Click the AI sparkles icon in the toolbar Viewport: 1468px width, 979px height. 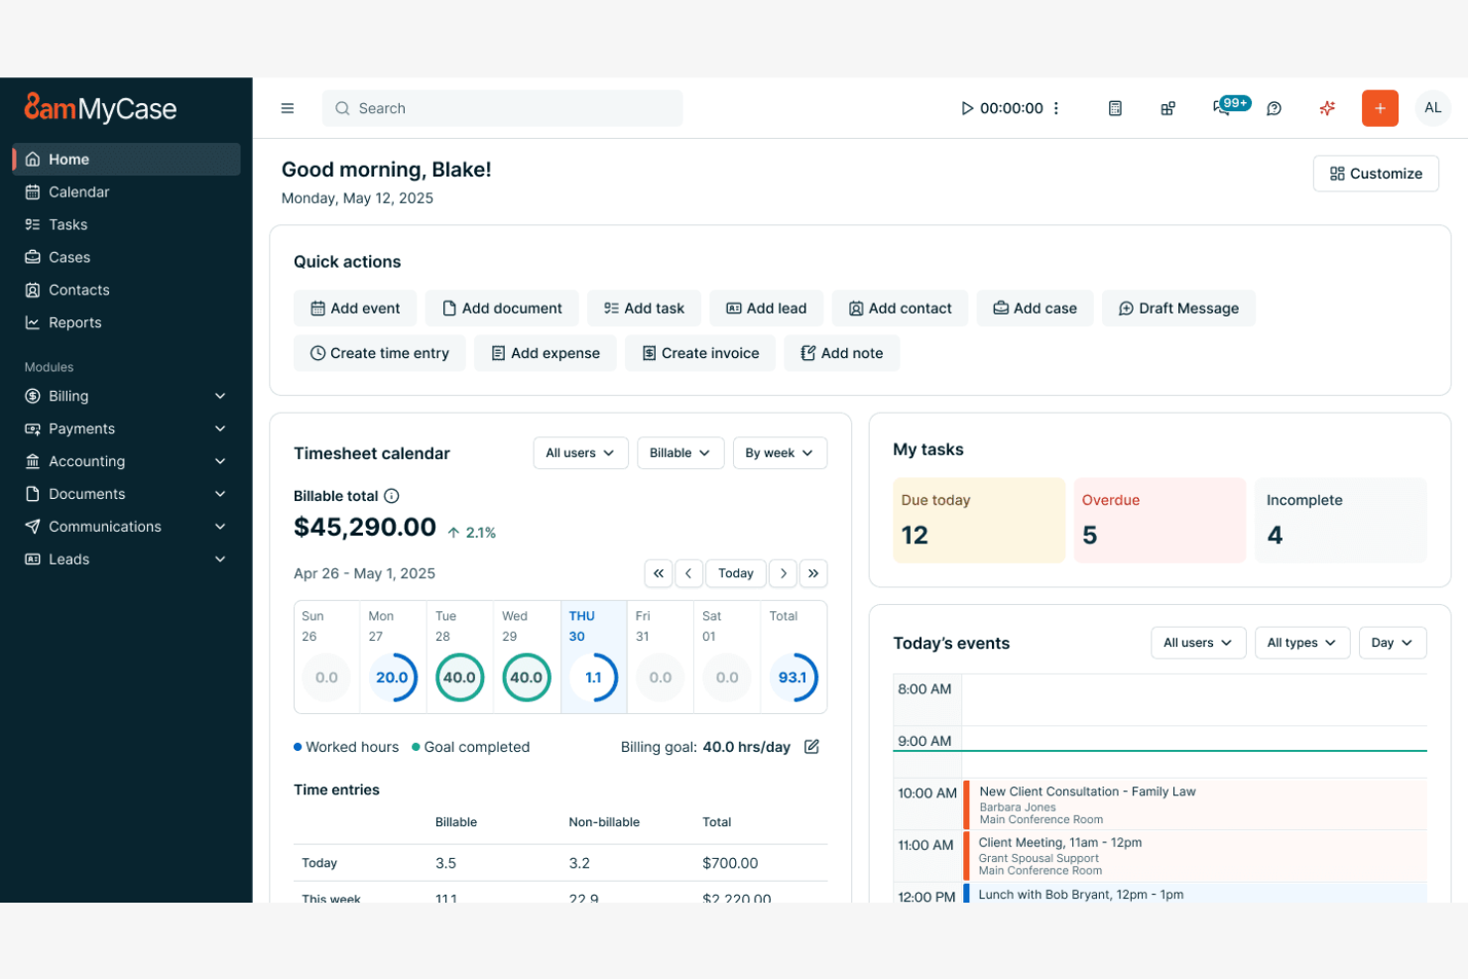tap(1327, 108)
